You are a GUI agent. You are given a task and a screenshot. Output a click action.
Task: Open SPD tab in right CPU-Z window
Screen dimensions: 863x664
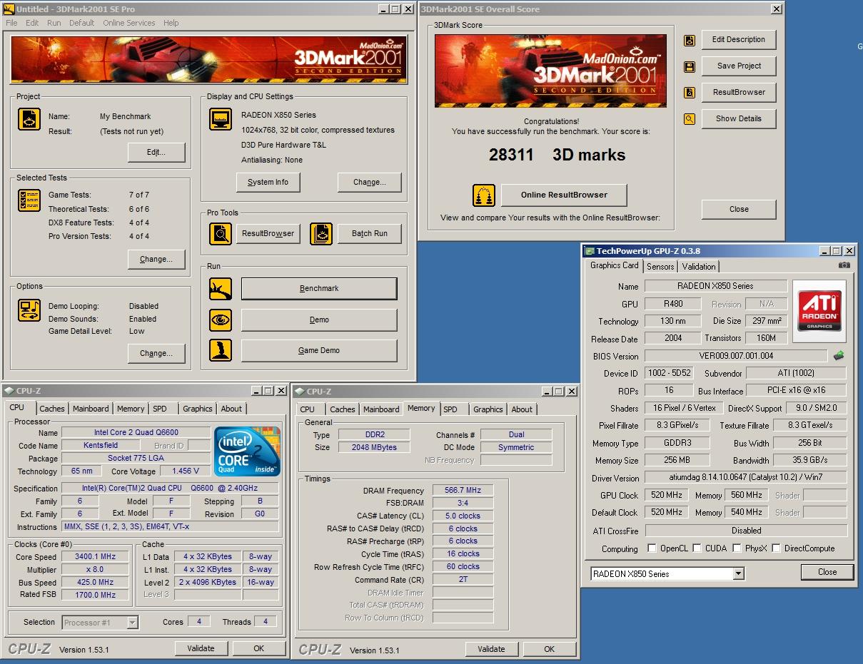[450, 409]
